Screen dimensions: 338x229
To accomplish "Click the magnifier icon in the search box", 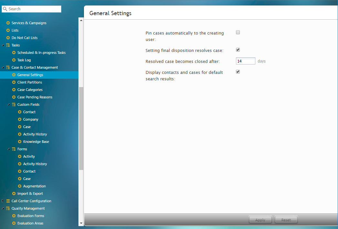I will click(5, 9).
